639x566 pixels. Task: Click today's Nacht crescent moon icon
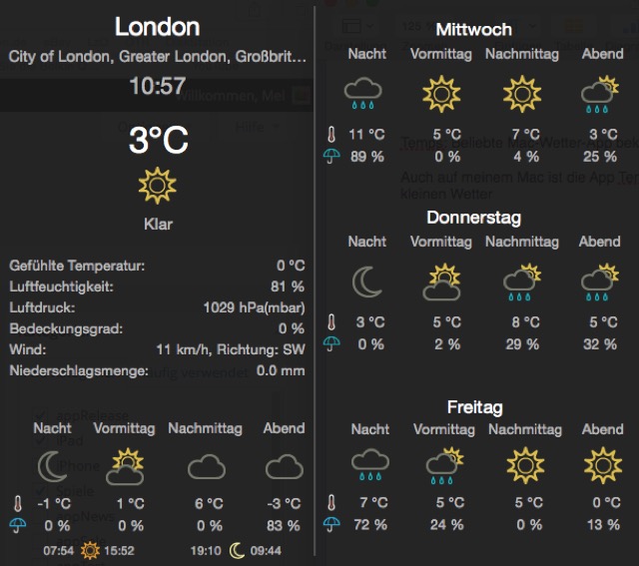pyautogui.click(x=52, y=466)
